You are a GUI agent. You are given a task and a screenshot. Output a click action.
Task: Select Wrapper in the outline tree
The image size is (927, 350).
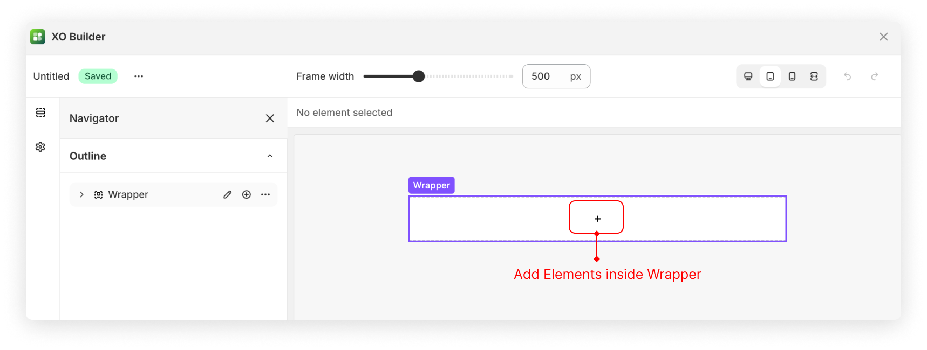pos(128,194)
